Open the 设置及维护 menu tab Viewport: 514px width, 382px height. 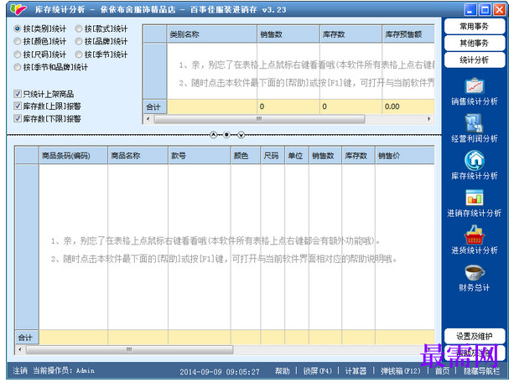pos(475,336)
